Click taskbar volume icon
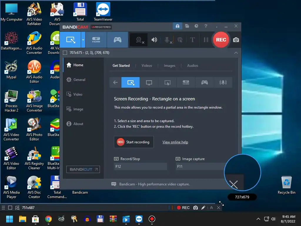The height and width of the screenshot is (226, 301). point(273,219)
